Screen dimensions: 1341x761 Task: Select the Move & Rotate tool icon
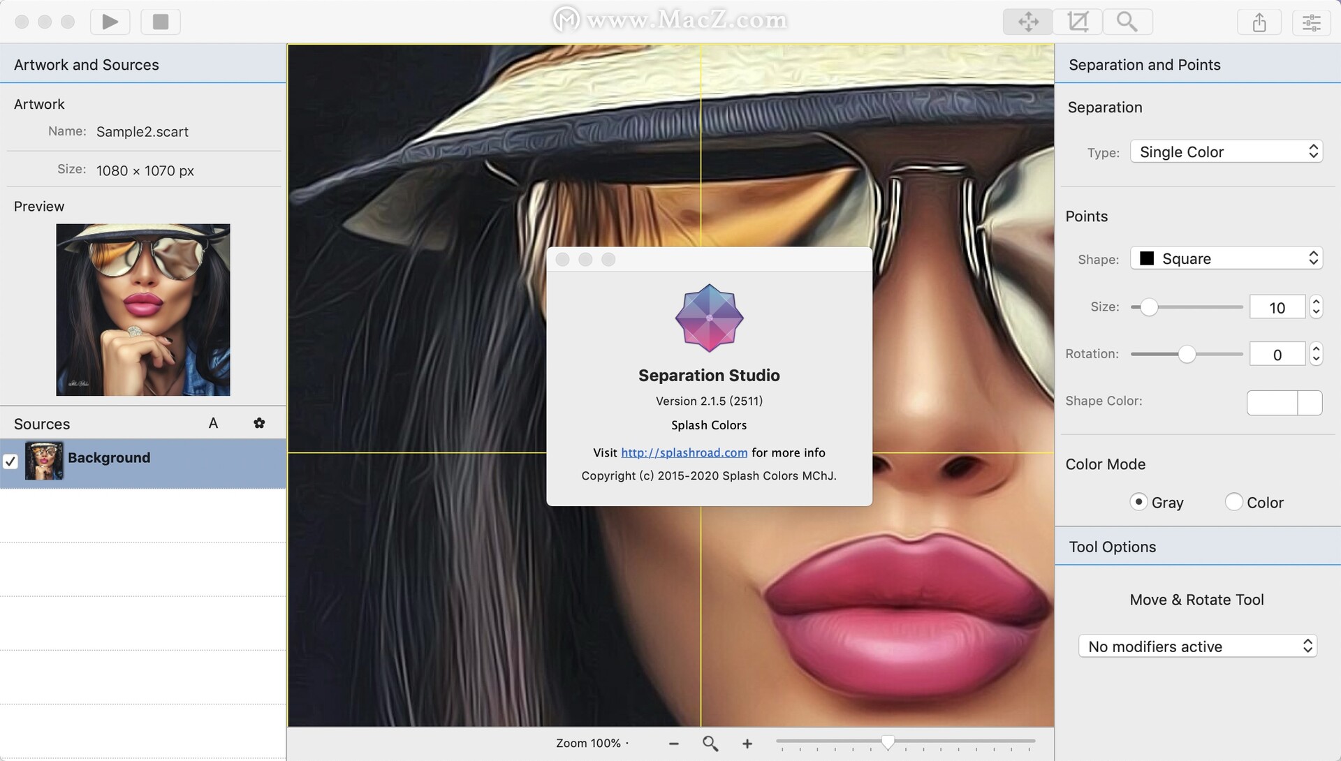pyautogui.click(x=1027, y=22)
